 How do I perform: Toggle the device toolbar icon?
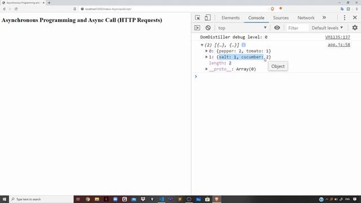208,17
